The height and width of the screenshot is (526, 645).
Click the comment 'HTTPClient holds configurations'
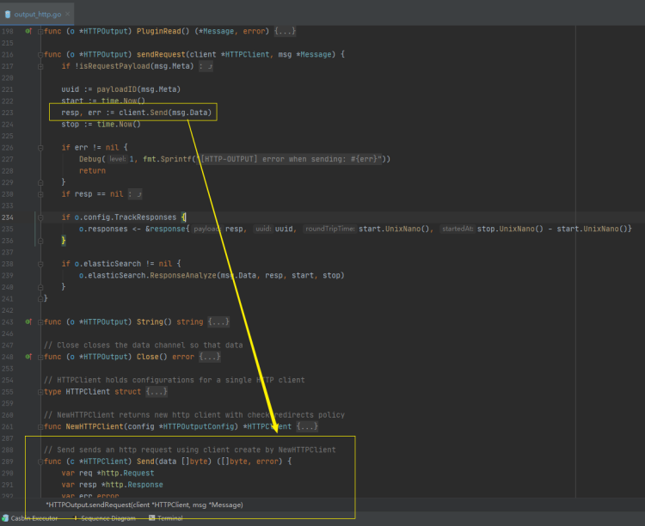[174, 380]
